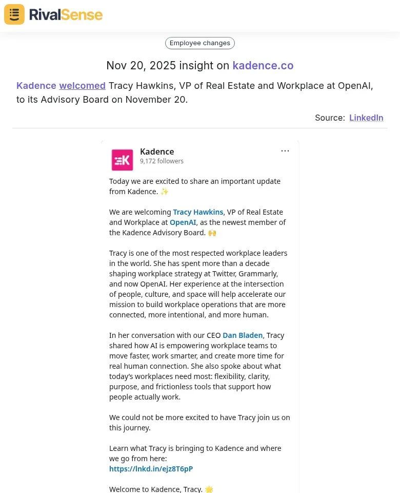The image size is (400, 493).
Task: Open the lnkd.in shortened URL
Action: (x=151, y=468)
